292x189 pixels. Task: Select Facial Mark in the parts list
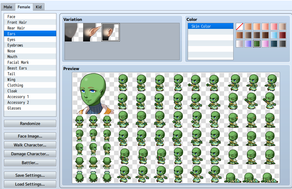pyautogui.click(x=30, y=62)
